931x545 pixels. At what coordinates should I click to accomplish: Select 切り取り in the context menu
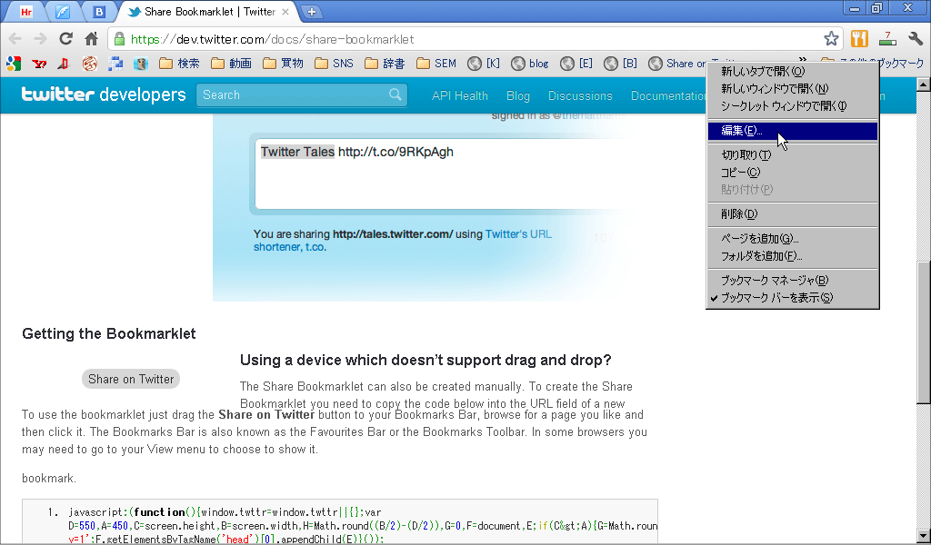click(793, 154)
